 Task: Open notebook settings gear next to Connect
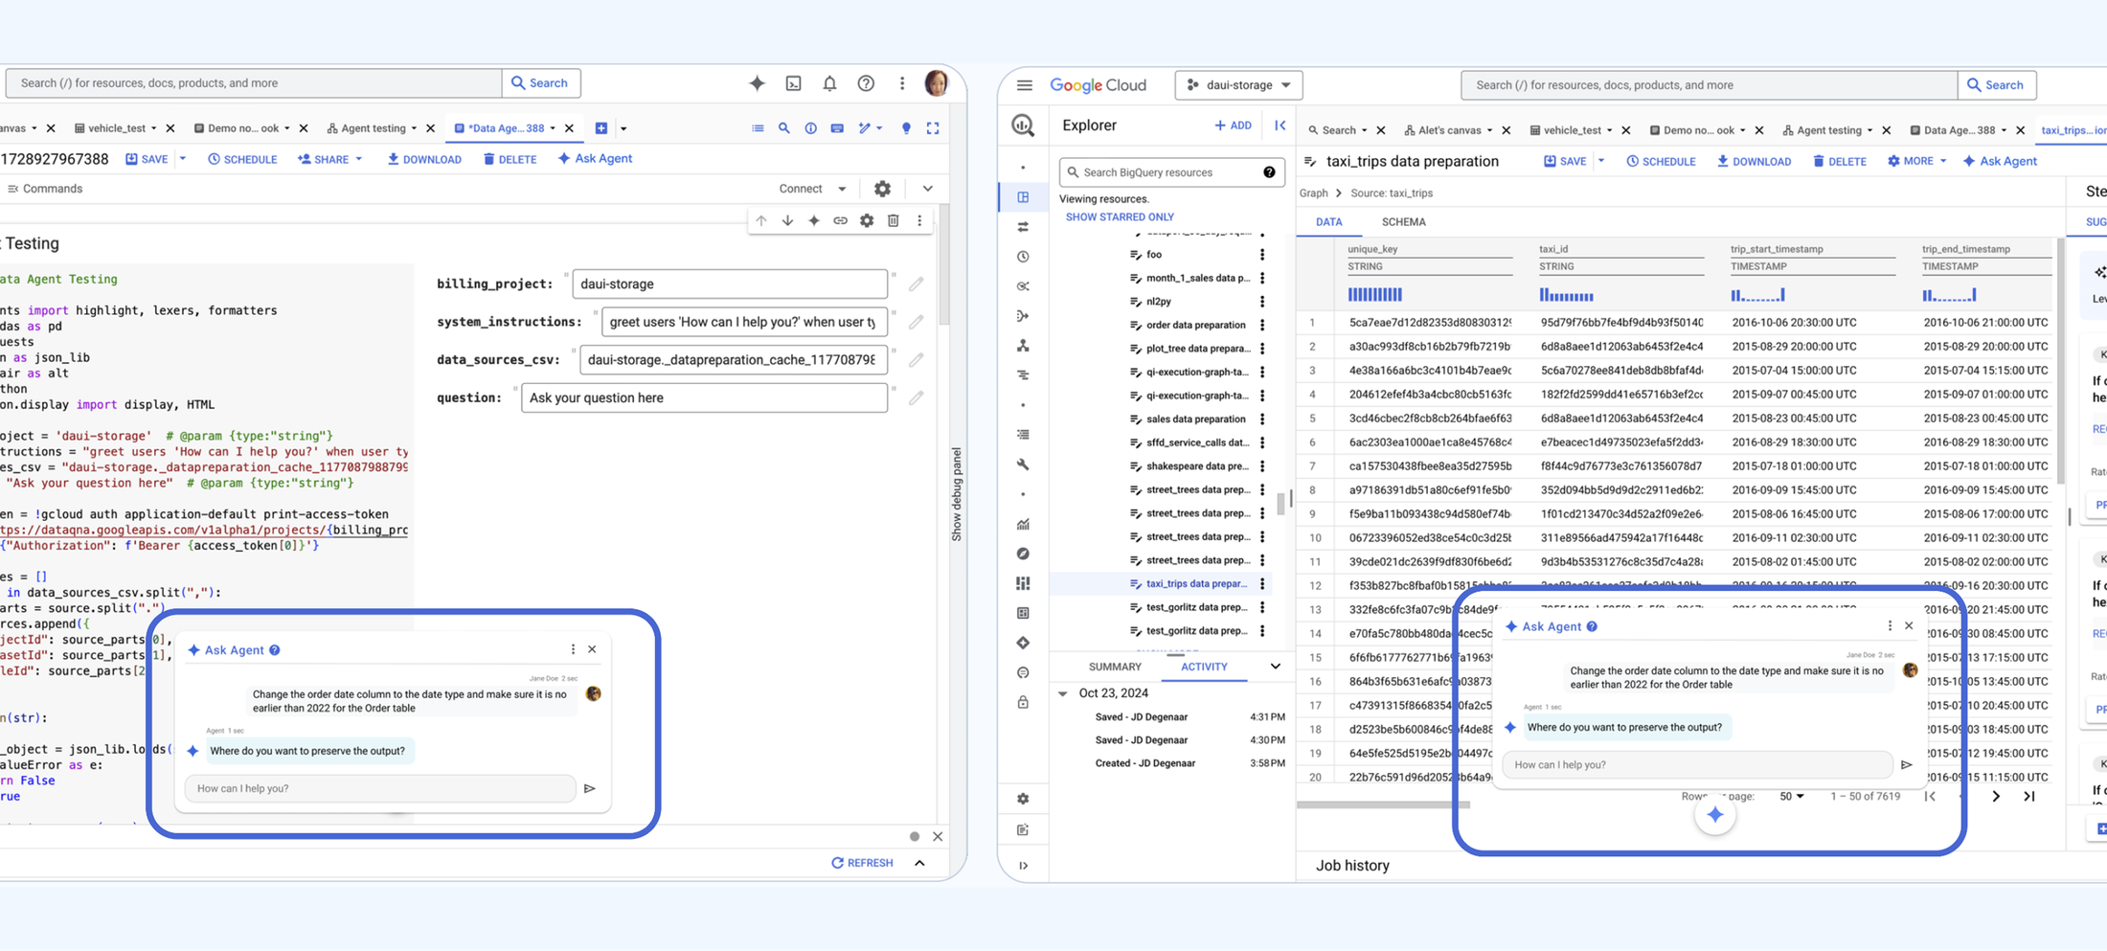tap(882, 189)
